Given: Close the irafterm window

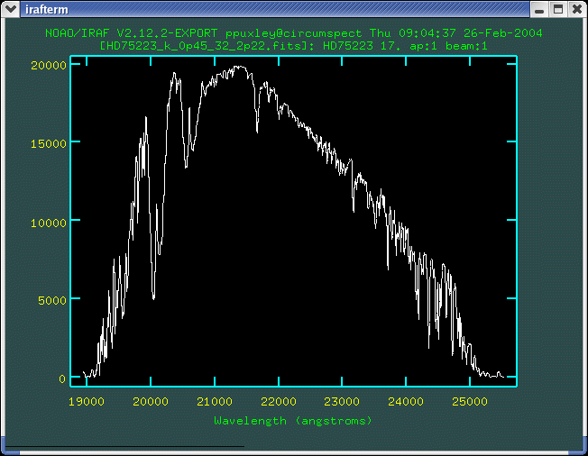Looking at the screenshot, I should 577,9.
